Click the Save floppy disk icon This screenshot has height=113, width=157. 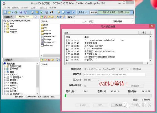tap(21, 12)
